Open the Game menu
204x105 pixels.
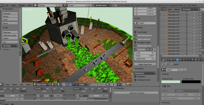coord(13,5)
